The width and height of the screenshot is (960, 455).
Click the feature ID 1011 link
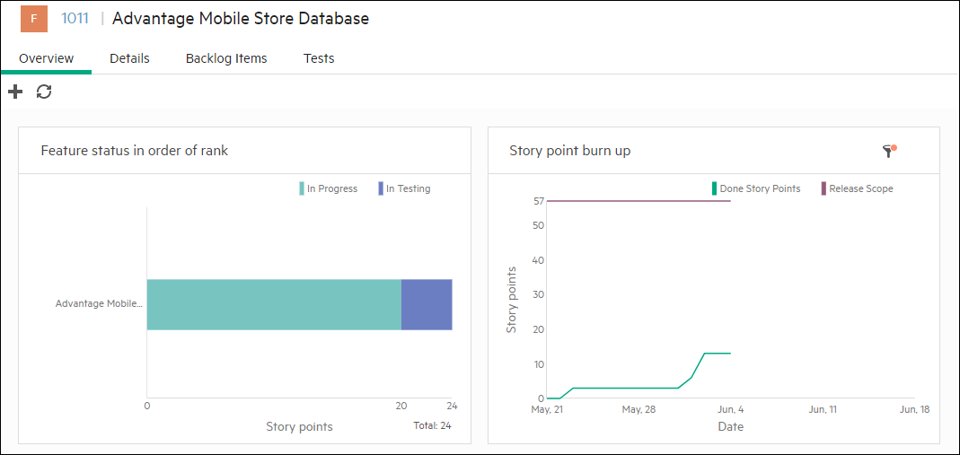click(x=75, y=19)
